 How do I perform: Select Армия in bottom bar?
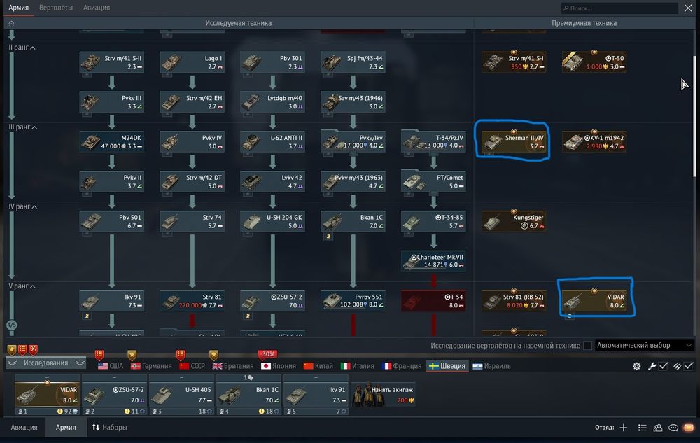pos(66,428)
